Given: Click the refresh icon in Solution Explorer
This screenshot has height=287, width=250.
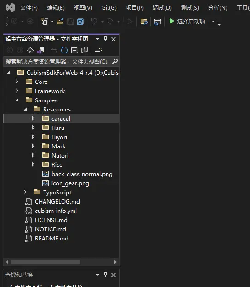Looking at the screenshot, I should [64, 50].
